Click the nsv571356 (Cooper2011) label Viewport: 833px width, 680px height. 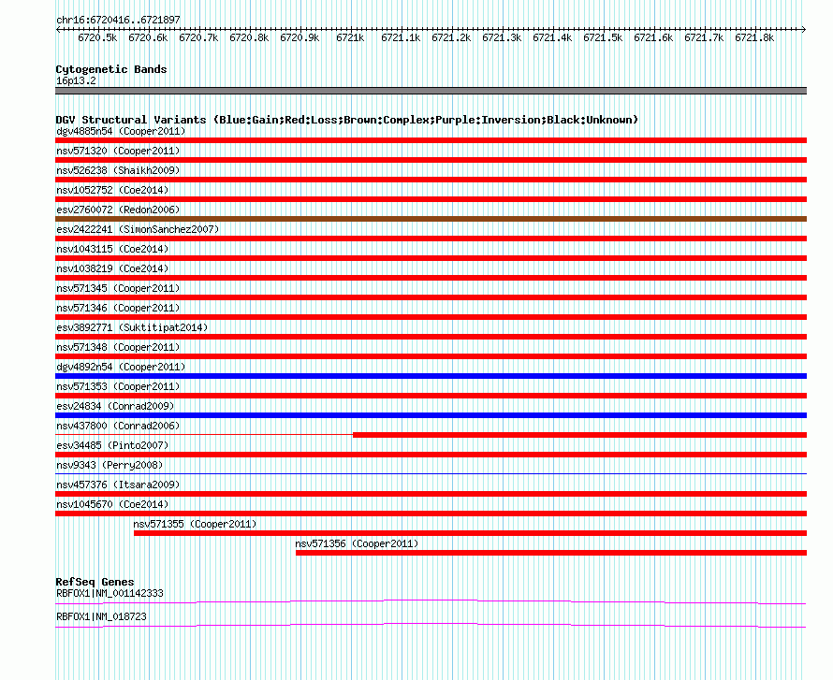click(357, 543)
